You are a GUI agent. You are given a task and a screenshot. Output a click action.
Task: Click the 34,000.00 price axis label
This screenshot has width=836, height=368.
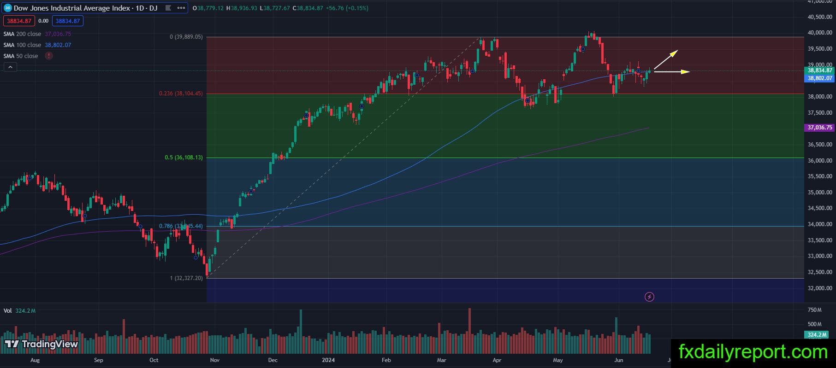(820, 224)
